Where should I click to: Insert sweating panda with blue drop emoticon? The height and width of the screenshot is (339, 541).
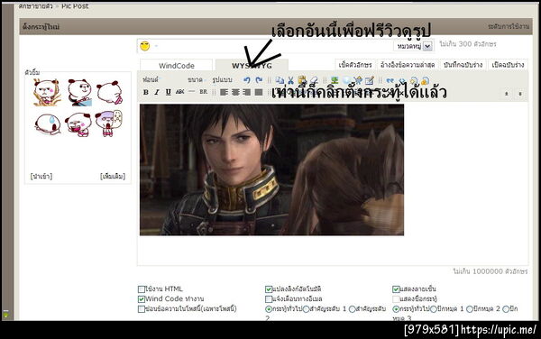click(x=48, y=124)
